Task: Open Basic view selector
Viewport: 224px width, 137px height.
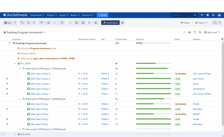Action: pos(212,32)
